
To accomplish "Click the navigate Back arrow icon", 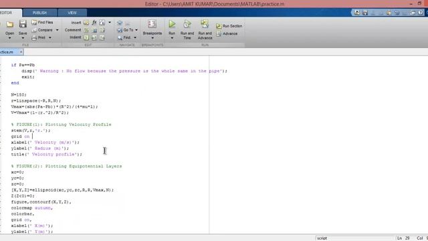I will click(120, 23).
